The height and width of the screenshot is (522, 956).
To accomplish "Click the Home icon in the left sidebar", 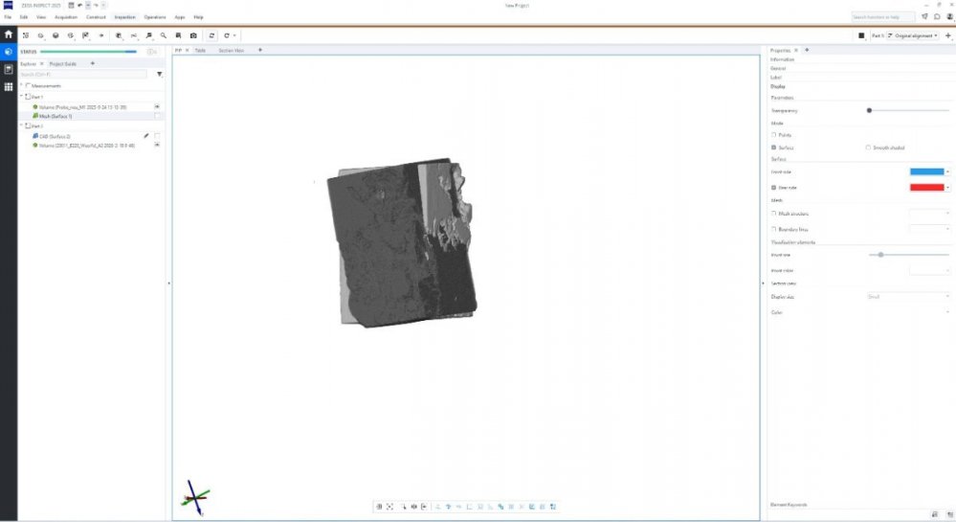I will pyautogui.click(x=9, y=35).
